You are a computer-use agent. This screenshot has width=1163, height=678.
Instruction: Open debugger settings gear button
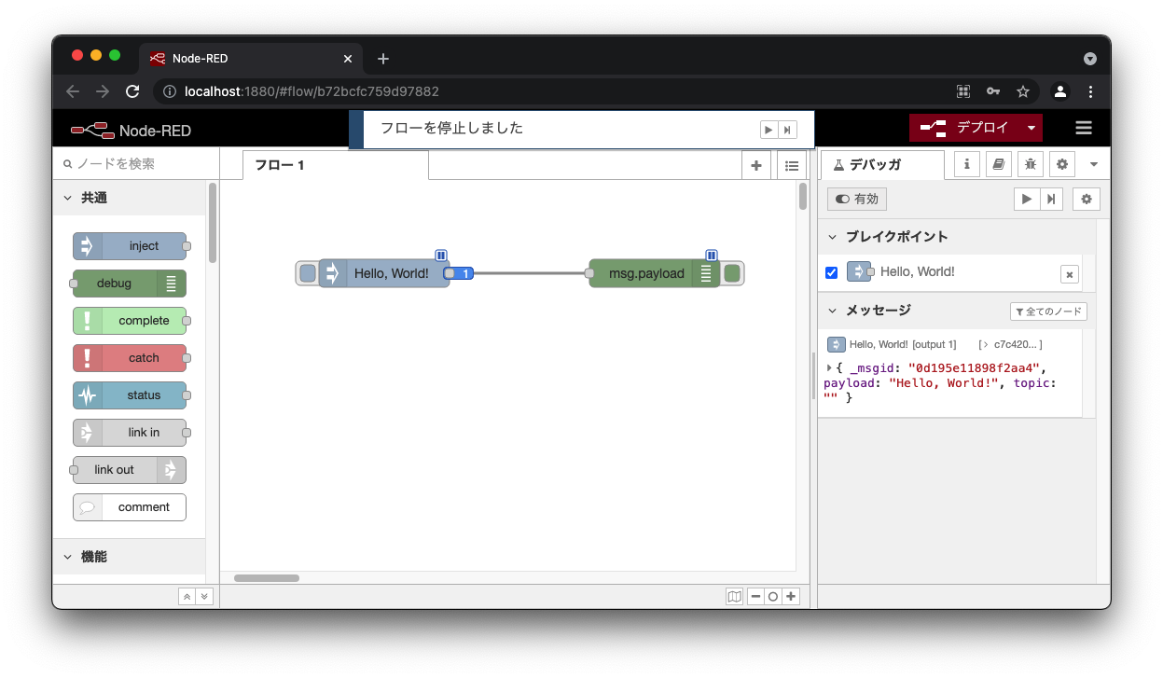pyautogui.click(x=1087, y=199)
